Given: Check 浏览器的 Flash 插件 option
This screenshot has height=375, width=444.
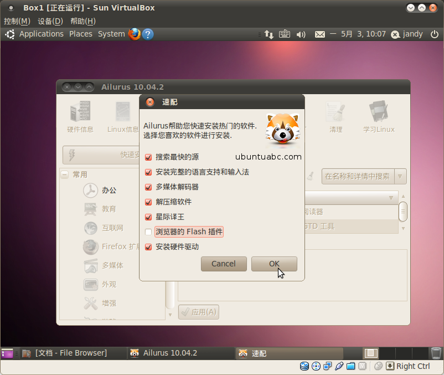Looking at the screenshot, I should (x=148, y=232).
